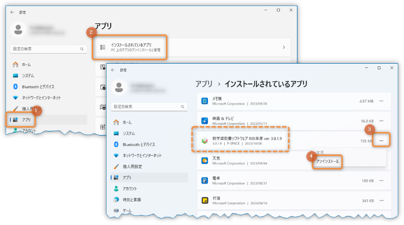
Task: Click Bluetooth icon in front window sidebar
Action: coord(116,145)
